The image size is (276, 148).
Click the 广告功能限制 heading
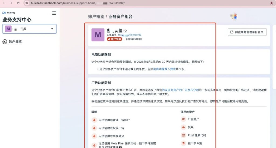101,83
